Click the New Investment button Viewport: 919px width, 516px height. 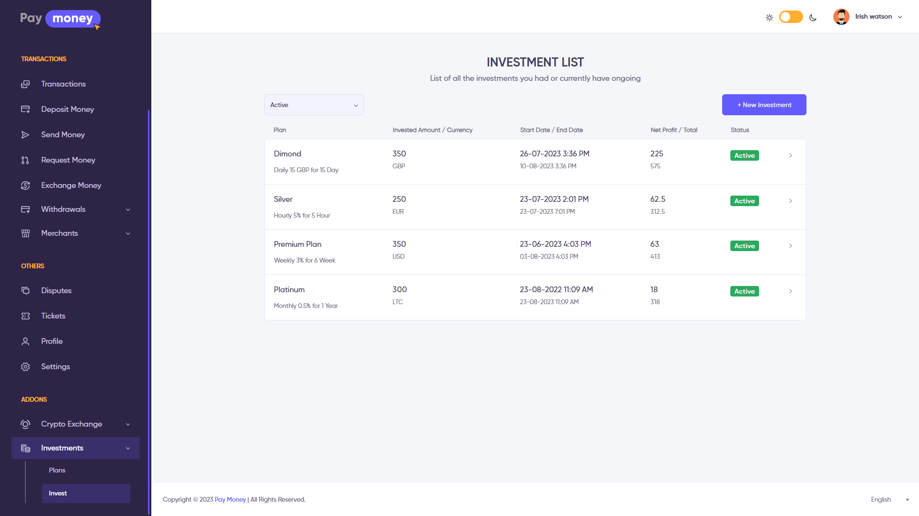[764, 105]
